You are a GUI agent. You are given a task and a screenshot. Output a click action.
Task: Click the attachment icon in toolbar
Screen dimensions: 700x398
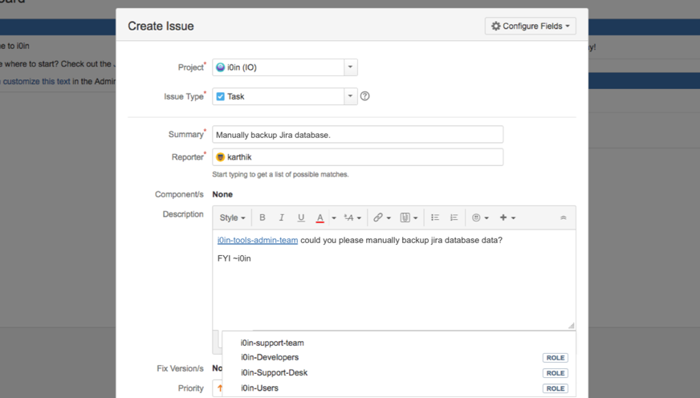coord(405,217)
